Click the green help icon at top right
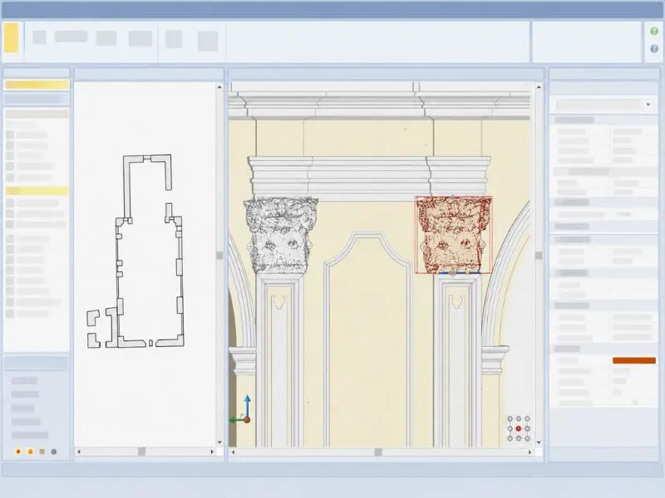 point(654,32)
